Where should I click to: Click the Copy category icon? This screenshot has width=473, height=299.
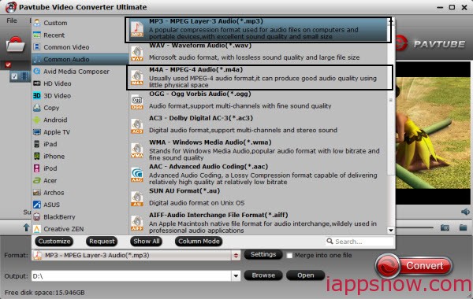(x=37, y=108)
